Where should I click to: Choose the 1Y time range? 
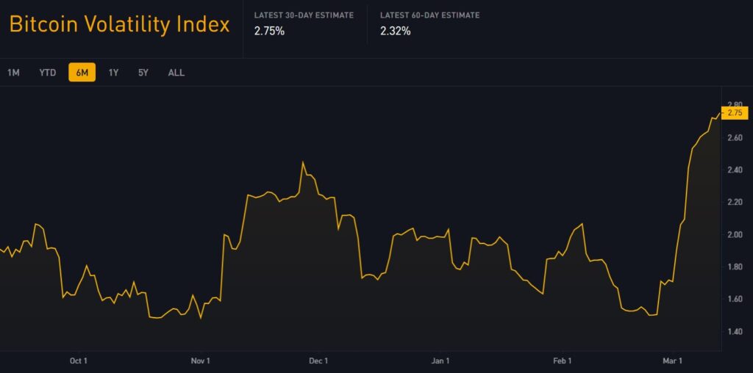(x=113, y=73)
